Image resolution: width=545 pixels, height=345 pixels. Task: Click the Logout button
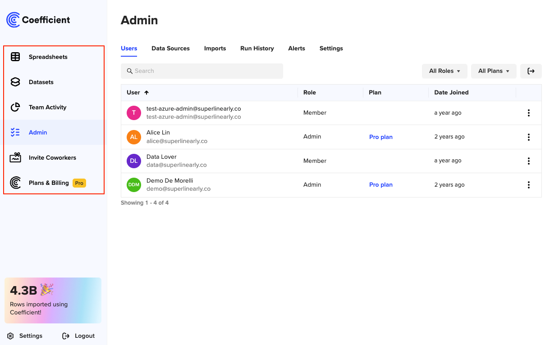(x=79, y=336)
